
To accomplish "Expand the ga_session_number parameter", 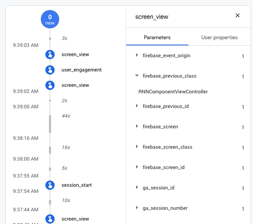I will 137,207.
